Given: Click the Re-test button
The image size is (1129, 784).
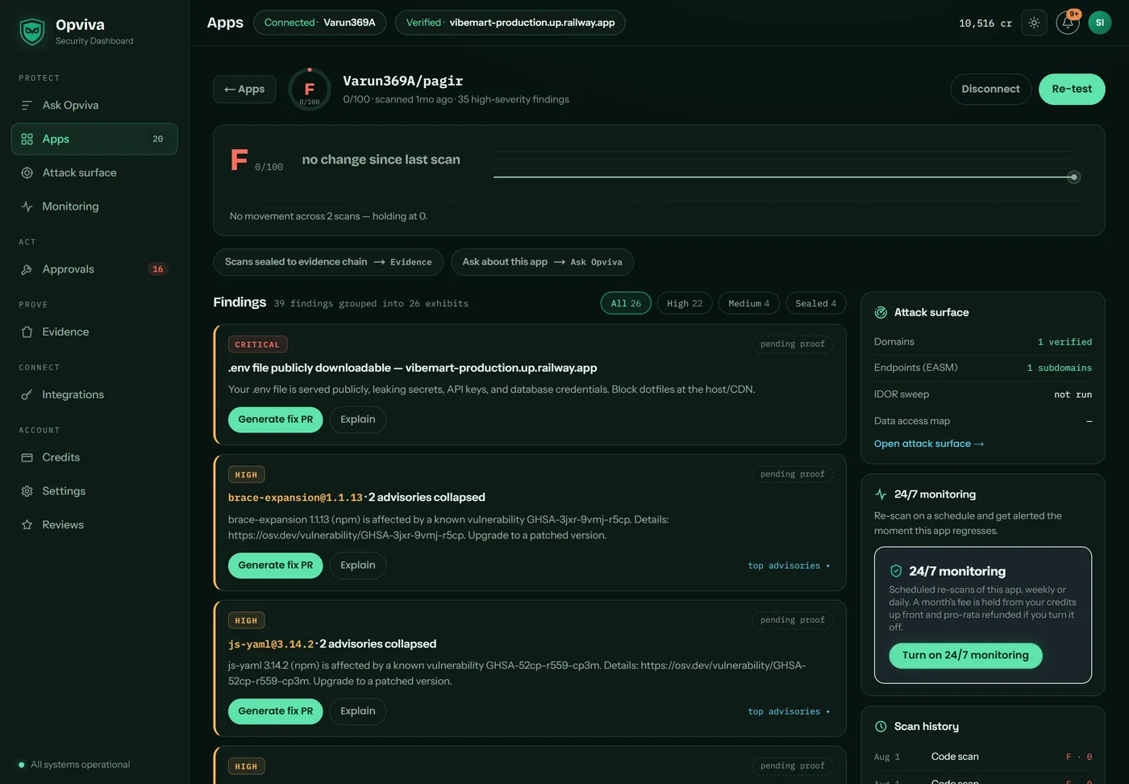Looking at the screenshot, I should point(1072,90).
